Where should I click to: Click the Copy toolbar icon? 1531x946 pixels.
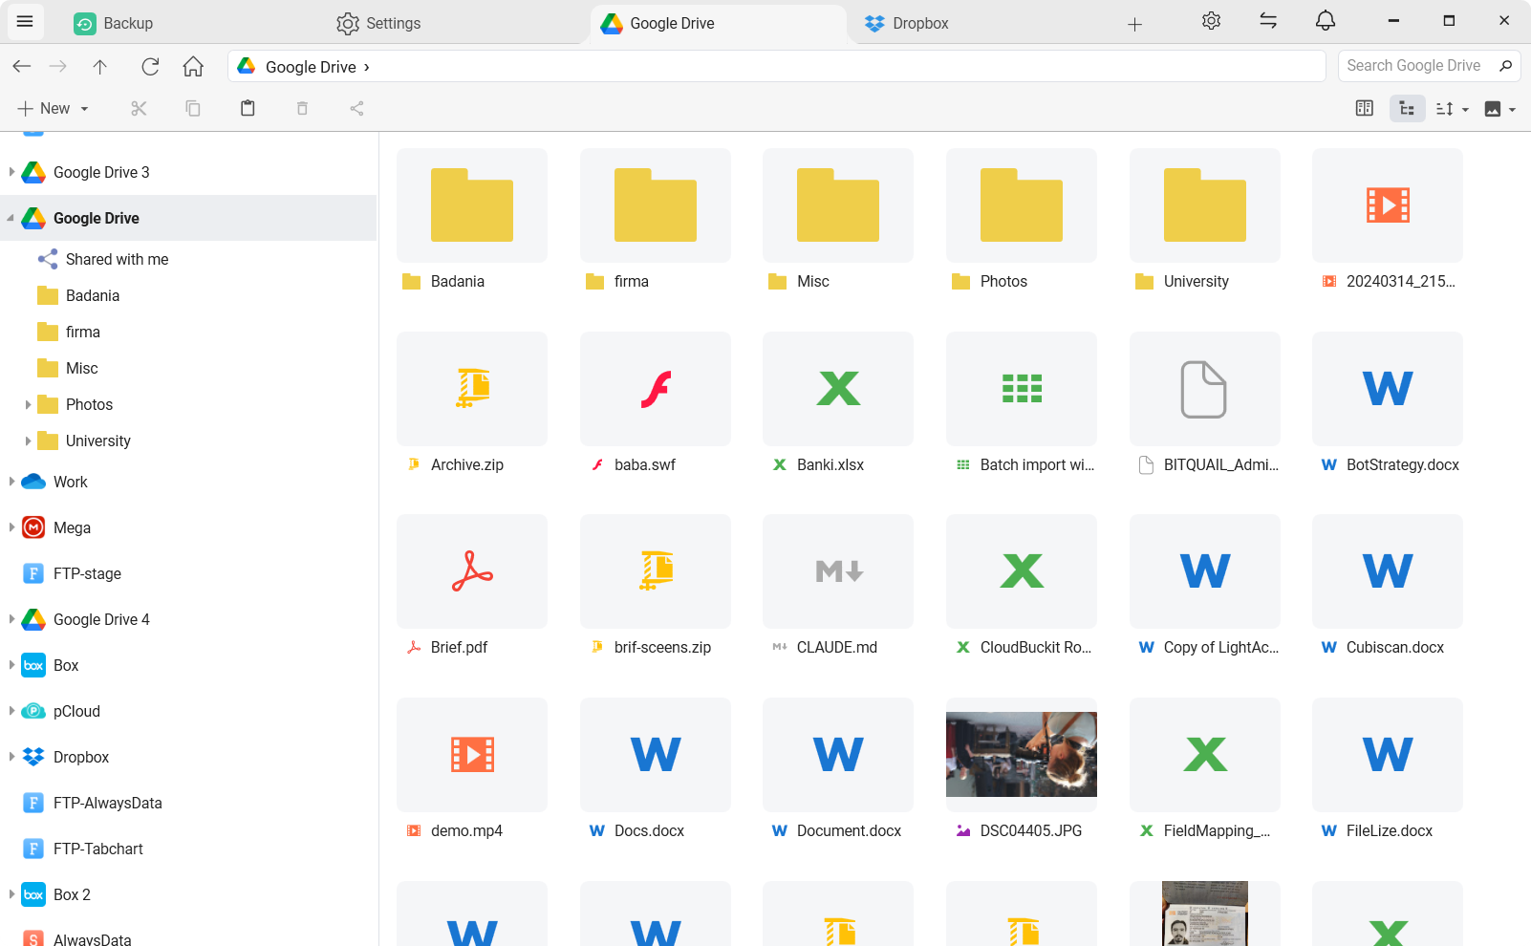(x=193, y=109)
